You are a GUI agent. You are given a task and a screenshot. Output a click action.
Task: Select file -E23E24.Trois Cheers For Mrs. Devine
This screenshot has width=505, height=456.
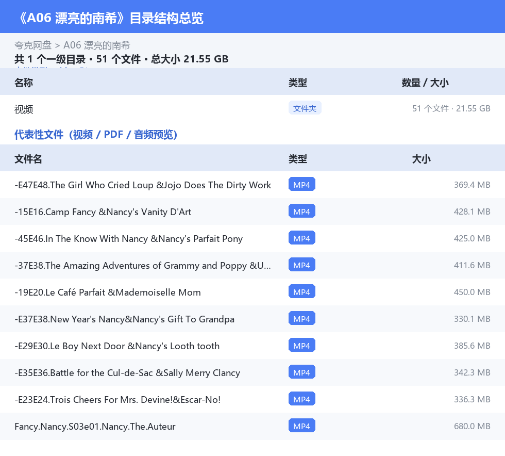click(117, 399)
